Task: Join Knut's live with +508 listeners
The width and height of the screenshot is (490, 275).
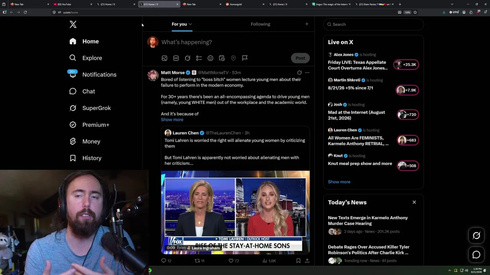Action: pyautogui.click(x=408, y=166)
